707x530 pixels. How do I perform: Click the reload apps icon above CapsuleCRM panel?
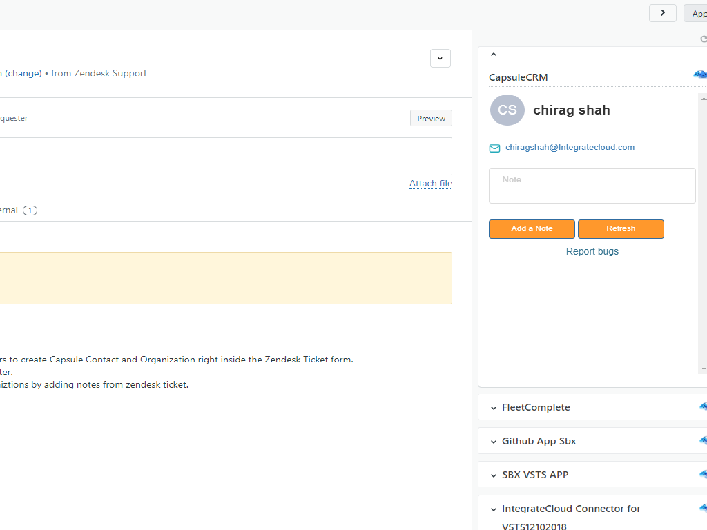(x=704, y=39)
